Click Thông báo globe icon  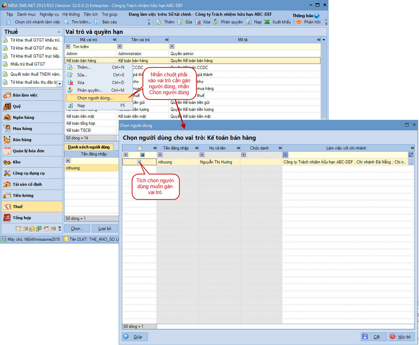point(317,16)
